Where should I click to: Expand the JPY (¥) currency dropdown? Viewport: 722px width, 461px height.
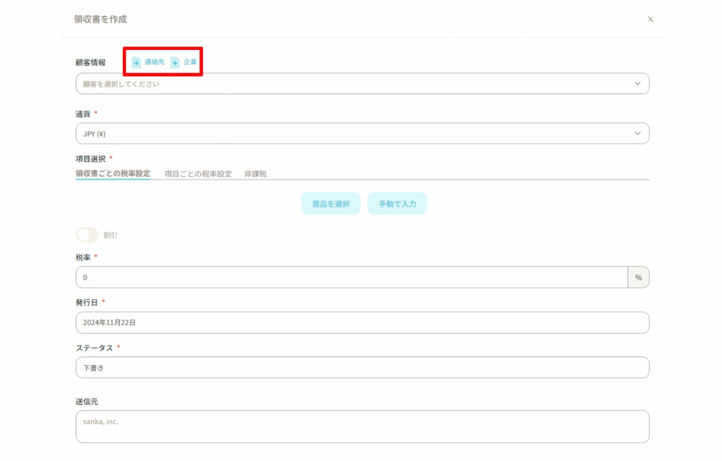[x=362, y=133]
